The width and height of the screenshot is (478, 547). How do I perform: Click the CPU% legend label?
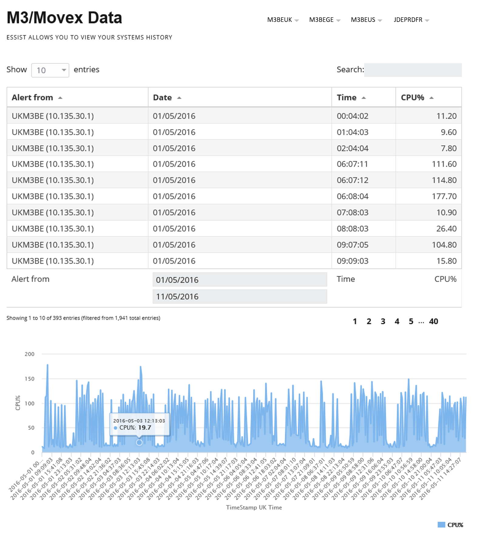point(455,525)
